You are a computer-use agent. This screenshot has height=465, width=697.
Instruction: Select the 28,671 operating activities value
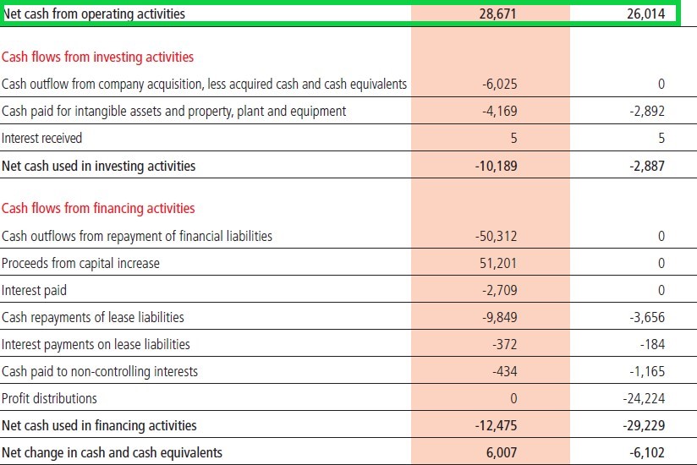tap(497, 14)
